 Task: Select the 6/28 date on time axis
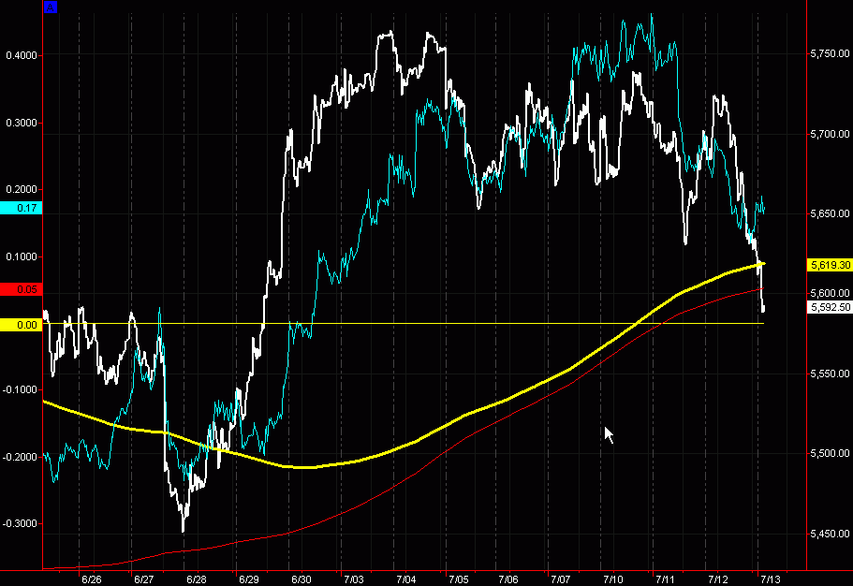point(196,579)
